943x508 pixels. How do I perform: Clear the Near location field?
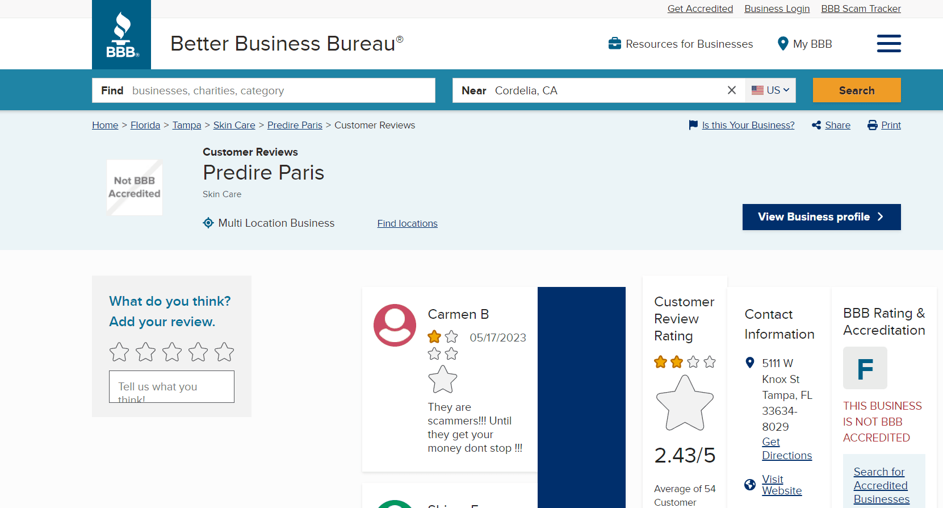(x=731, y=90)
